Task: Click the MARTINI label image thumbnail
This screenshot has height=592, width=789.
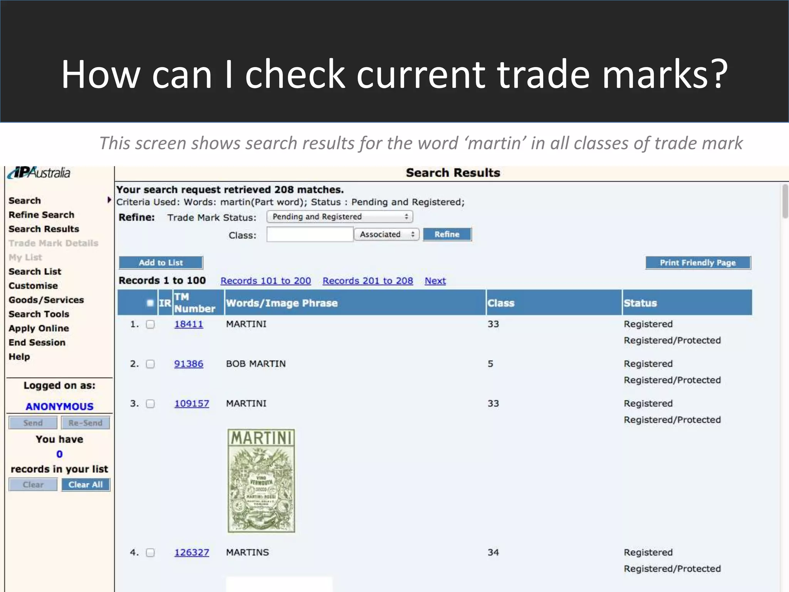Action: [x=261, y=481]
